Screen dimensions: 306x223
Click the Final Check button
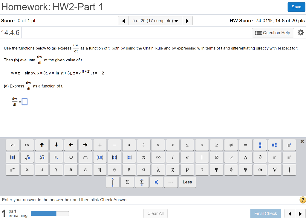click(265, 213)
